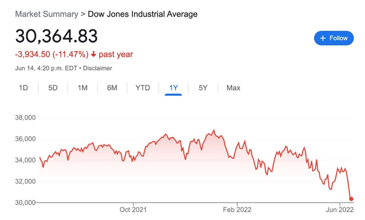The image size is (365, 220).
Task: Open the 5Y chart view
Action: 203,88
